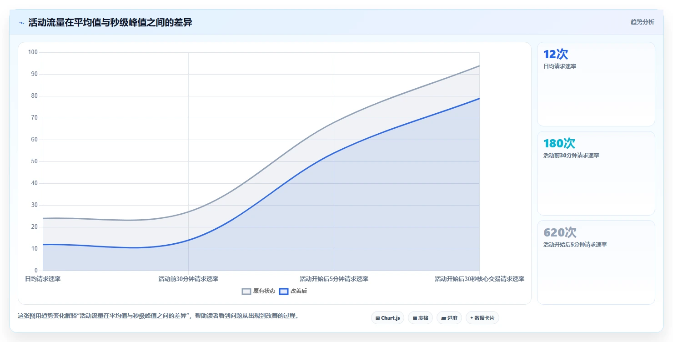Click the 620次 value text
This screenshot has width=673, height=342.
coord(560,232)
